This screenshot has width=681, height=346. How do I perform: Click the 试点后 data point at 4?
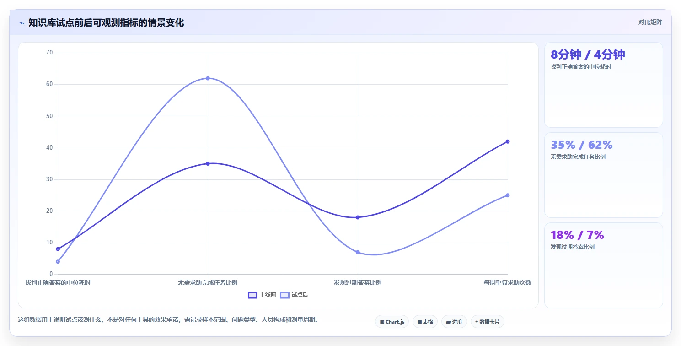[58, 262]
